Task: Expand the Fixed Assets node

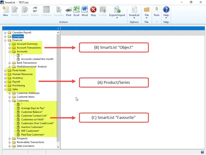Action: 5,71
